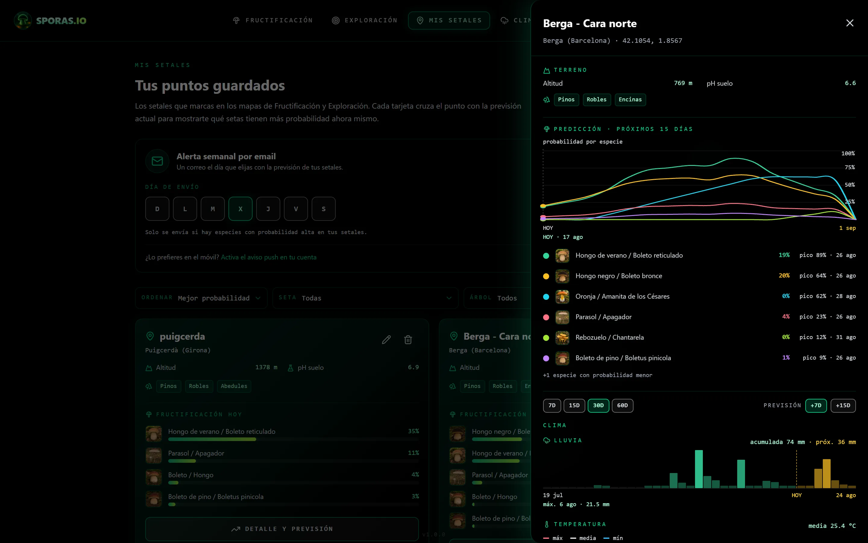The width and height of the screenshot is (868, 543).
Task: Click Rebozuelo / Chantarela icon in prediction list
Action: pyautogui.click(x=562, y=338)
